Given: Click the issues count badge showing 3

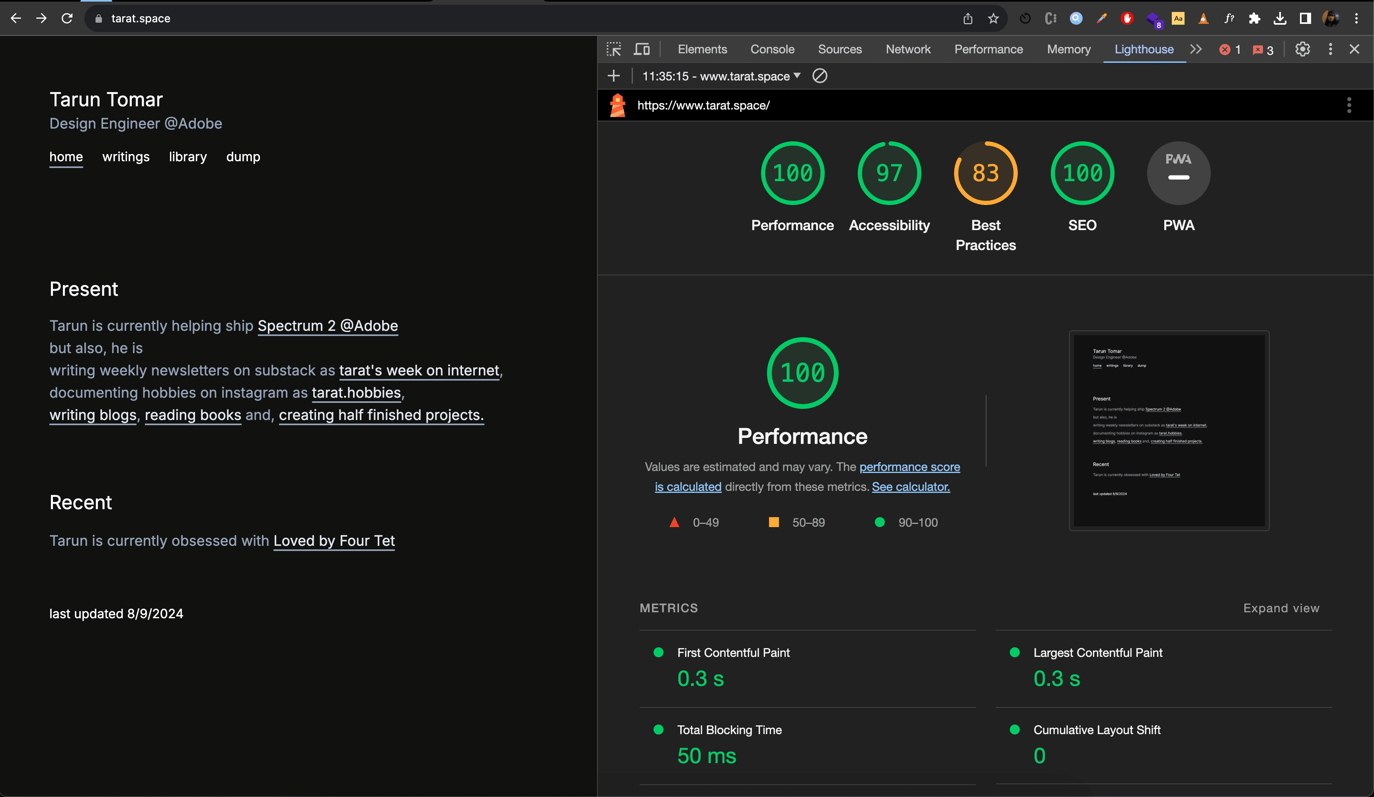Looking at the screenshot, I should pyautogui.click(x=1263, y=50).
